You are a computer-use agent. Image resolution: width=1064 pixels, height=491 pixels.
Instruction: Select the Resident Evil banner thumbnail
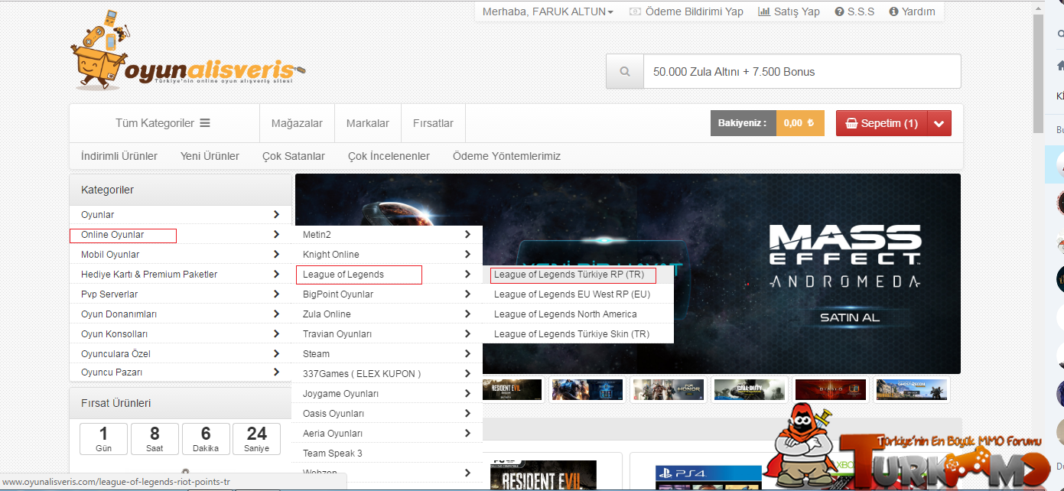coord(513,390)
